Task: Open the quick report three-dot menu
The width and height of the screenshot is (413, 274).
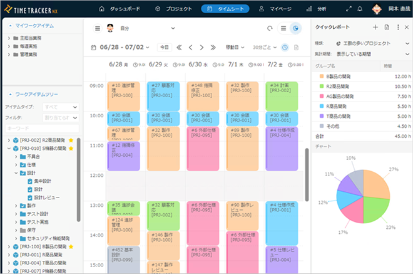Action: tap(398, 28)
